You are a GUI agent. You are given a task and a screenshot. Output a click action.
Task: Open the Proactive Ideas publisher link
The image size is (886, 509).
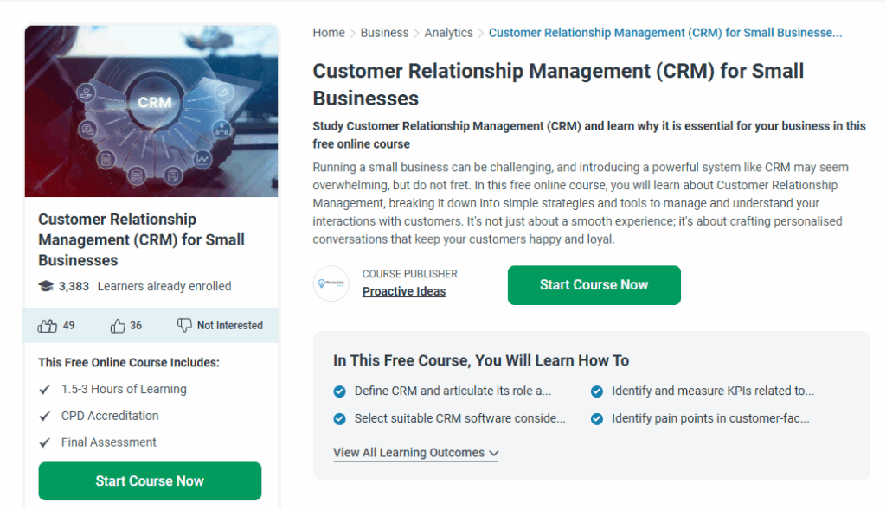[x=404, y=291]
